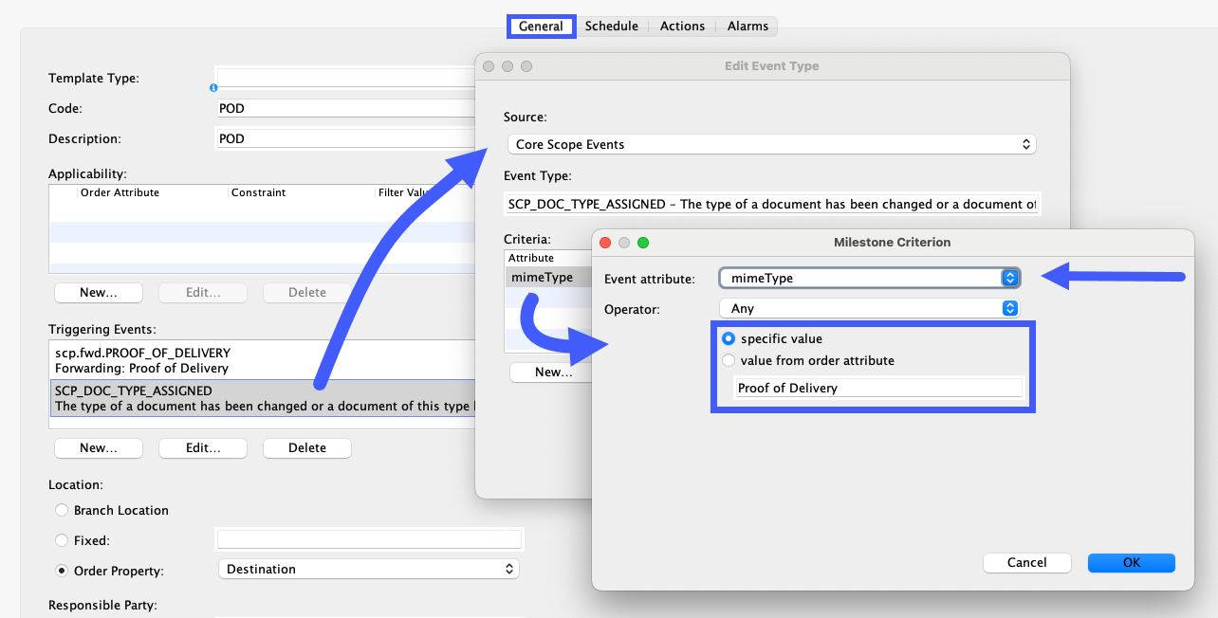The height and width of the screenshot is (618, 1218).
Task: Open the Alarms tab
Action: 747,26
